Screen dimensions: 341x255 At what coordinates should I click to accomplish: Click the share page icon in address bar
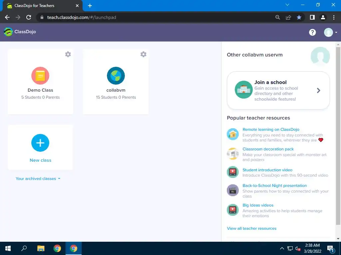coord(288,17)
